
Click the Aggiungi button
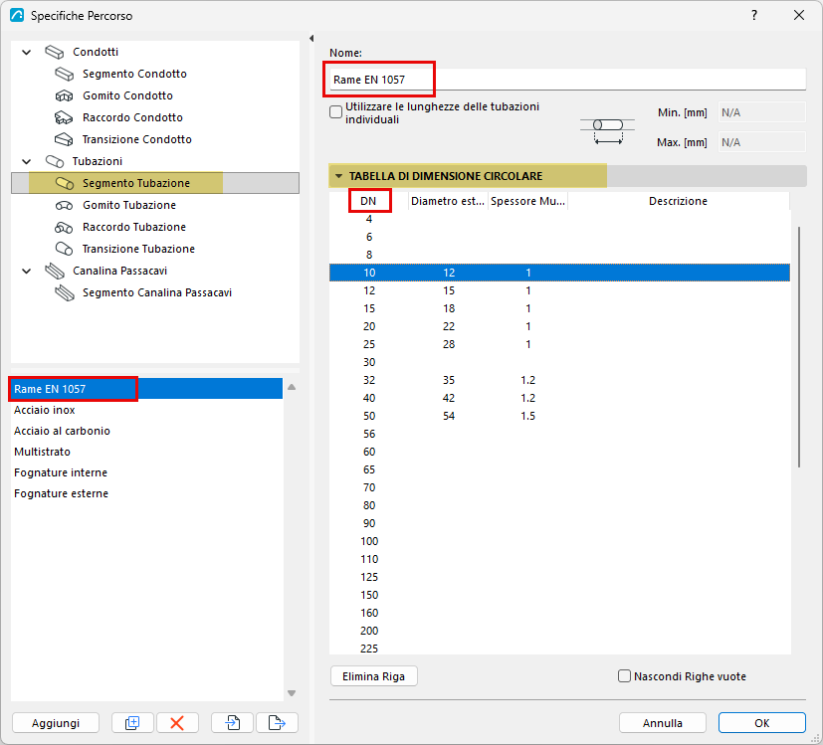56,722
